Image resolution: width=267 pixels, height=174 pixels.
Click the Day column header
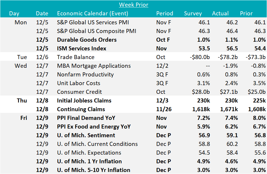pyautogui.click(x=14, y=13)
